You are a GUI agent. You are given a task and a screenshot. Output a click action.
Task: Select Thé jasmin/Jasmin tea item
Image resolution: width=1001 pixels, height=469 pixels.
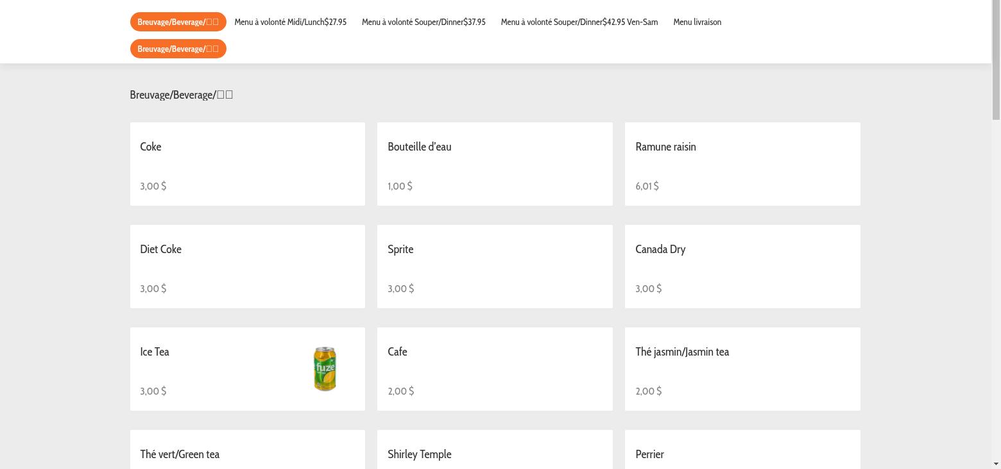tap(742, 369)
